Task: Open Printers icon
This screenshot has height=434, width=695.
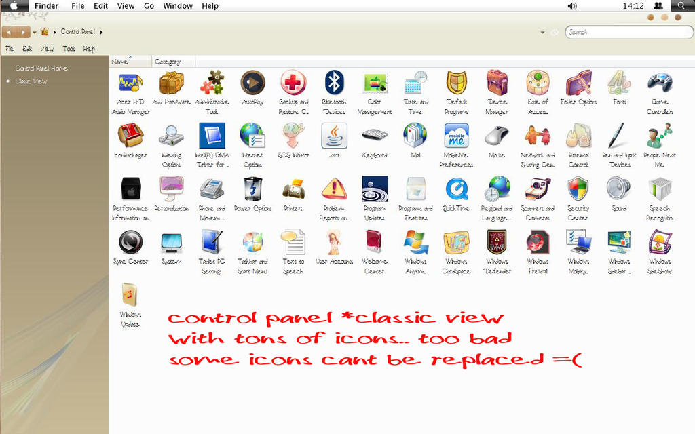Action: [293, 189]
